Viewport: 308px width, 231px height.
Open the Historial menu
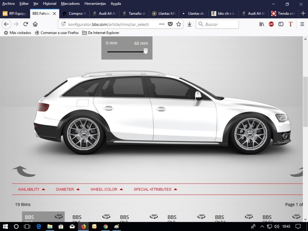50,3
